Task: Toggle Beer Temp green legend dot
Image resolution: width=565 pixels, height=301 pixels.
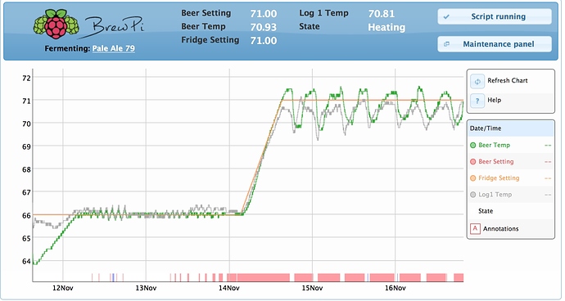Action: [473, 145]
